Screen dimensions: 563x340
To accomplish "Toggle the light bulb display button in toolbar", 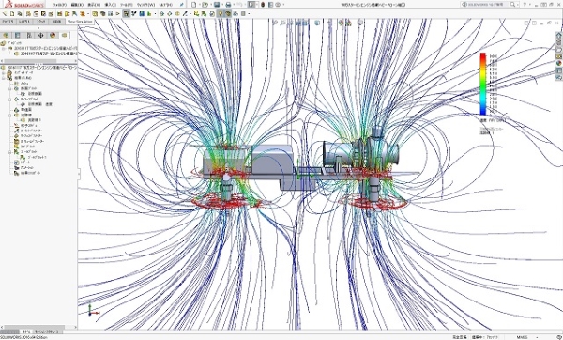I will [221, 14].
